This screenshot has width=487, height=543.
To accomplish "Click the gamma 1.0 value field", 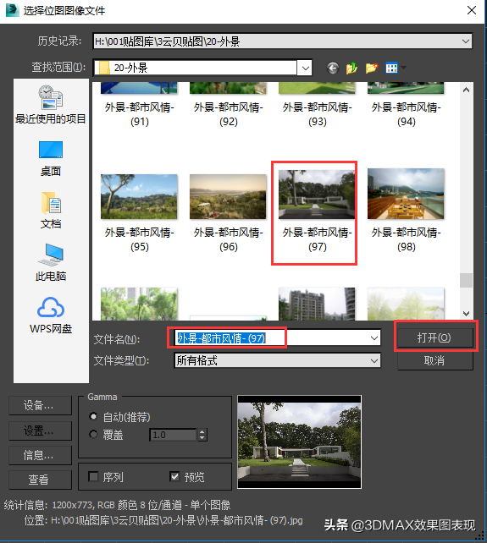I will click(173, 435).
